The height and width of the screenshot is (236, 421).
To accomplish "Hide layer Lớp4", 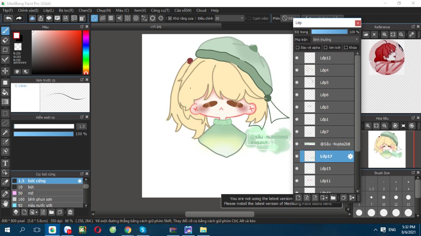I will tap(297, 70).
